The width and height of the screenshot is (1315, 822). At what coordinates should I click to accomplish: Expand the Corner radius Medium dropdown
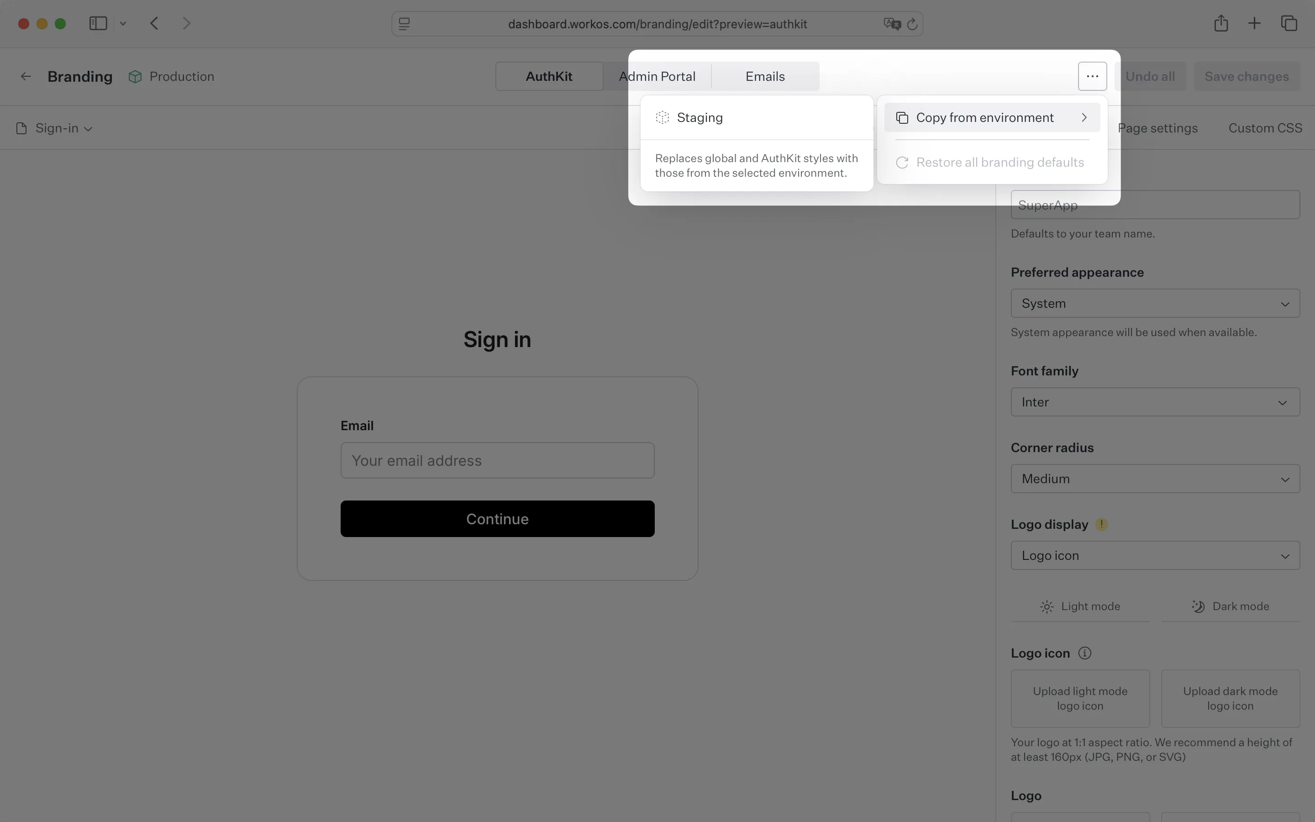click(x=1155, y=479)
